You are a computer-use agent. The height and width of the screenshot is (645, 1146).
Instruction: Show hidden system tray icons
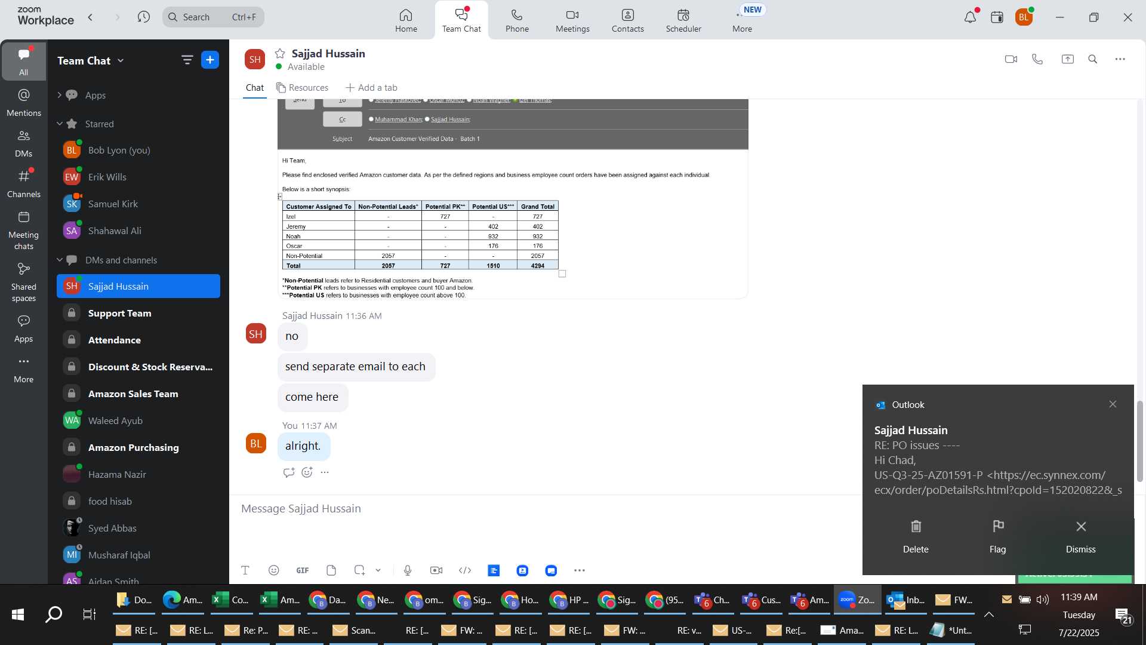(x=989, y=615)
